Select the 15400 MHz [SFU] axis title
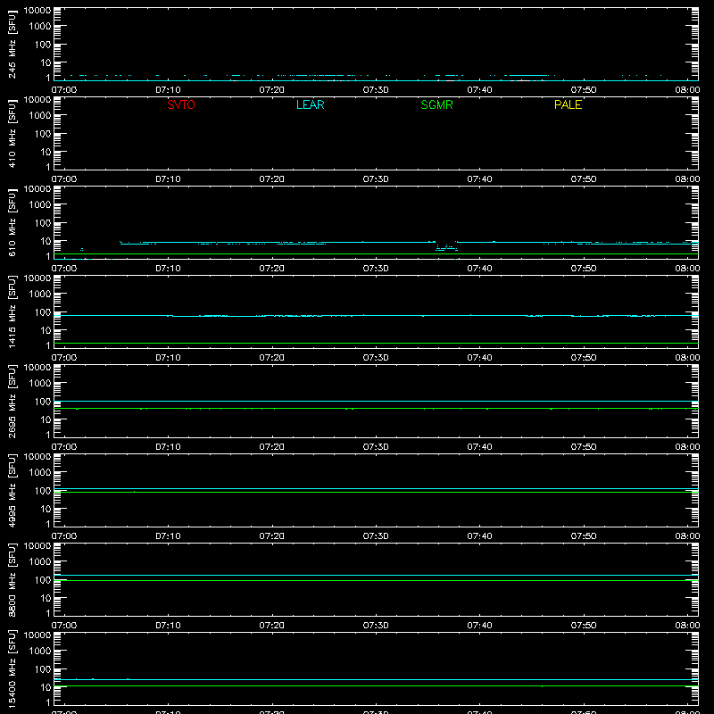 (x=12, y=668)
